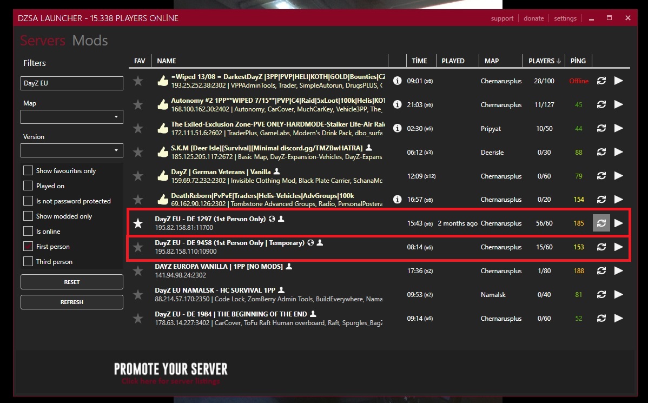
Task: Refresh the DeathReborn server row
Action: [601, 199]
